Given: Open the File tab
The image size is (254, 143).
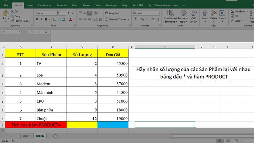Looking at the screenshot, I should pyautogui.click(x=6, y=5).
